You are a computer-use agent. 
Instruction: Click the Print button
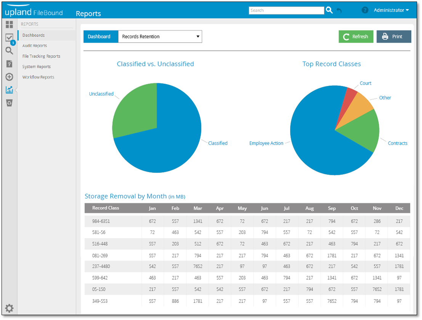point(394,37)
